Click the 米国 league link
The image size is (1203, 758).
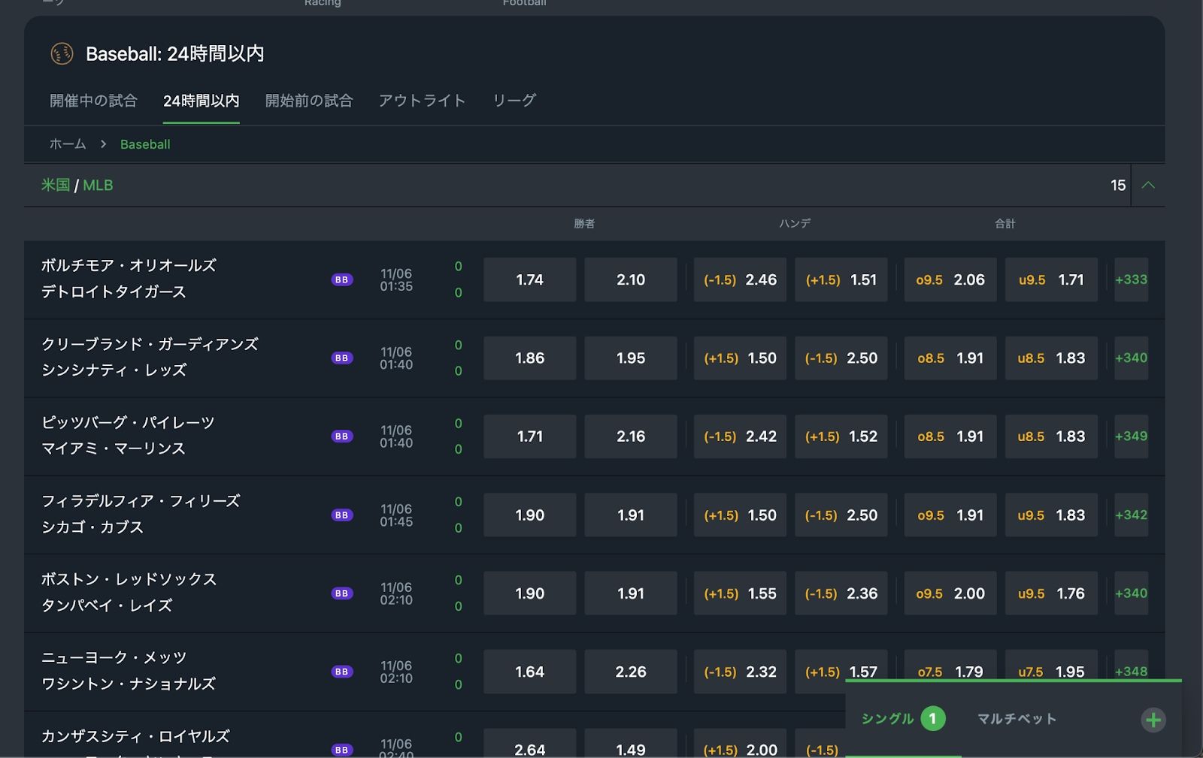tap(56, 185)
